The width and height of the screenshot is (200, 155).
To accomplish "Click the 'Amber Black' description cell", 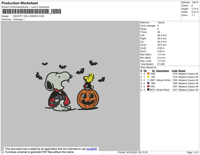I will click(163, 90).
